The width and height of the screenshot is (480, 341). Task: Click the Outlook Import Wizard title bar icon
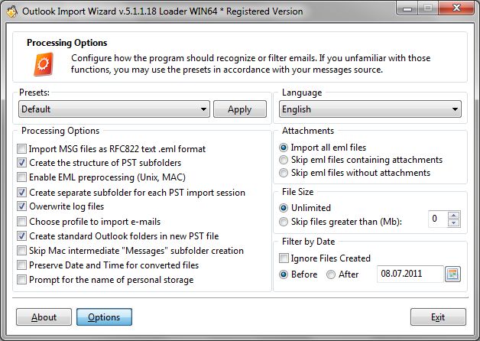pos(11,11)
